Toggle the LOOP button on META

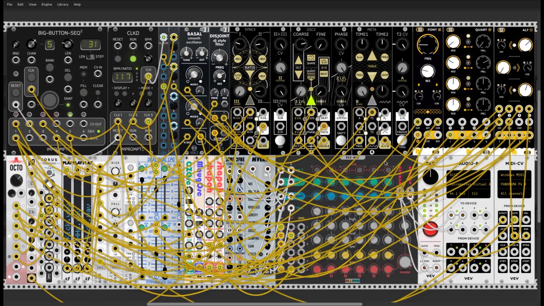(x=384, y=75)
